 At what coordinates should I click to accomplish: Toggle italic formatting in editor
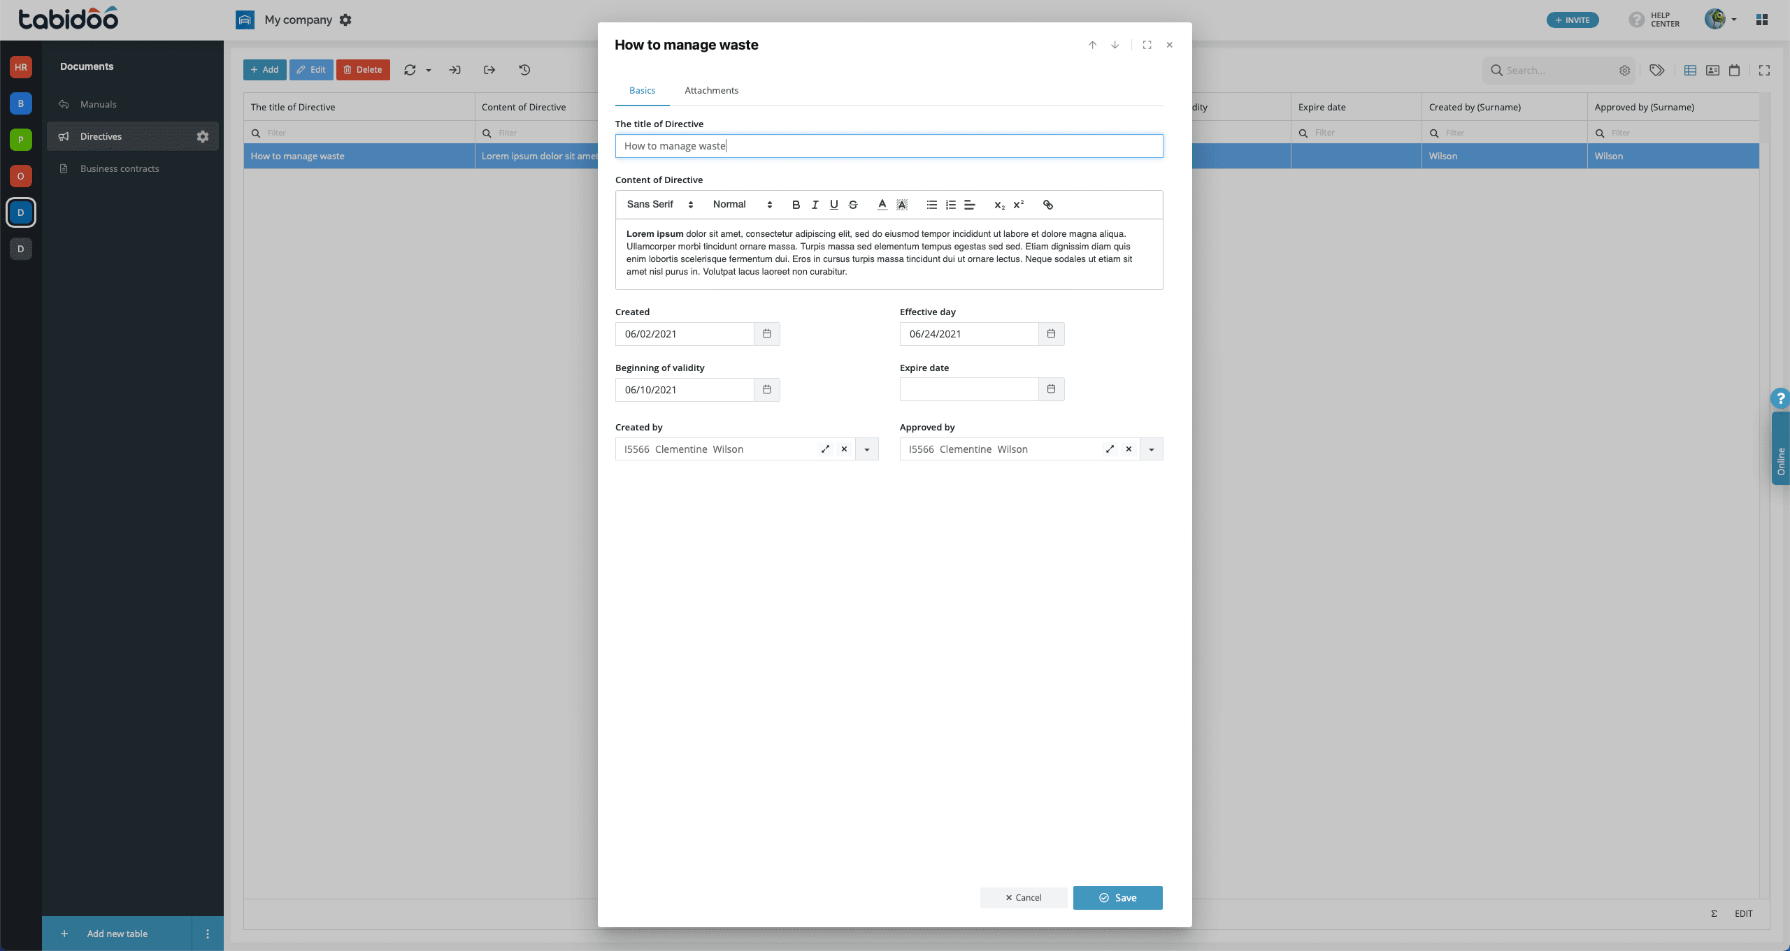tap(815, 205)
